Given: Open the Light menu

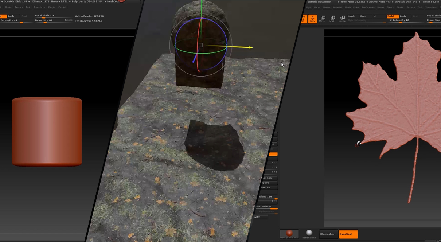Looking at the screenshot, I should click(309, 7).
